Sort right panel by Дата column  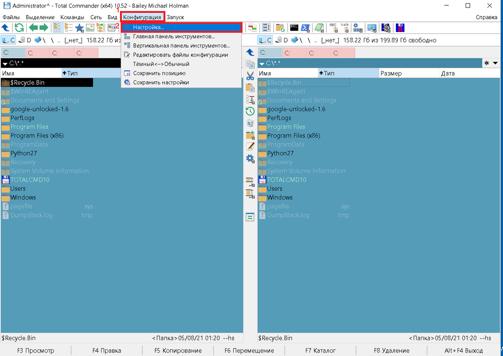[470, 73]
